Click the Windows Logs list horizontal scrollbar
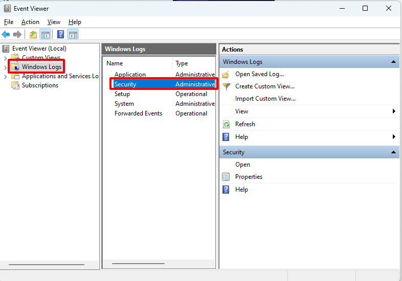 coord(138,263)
